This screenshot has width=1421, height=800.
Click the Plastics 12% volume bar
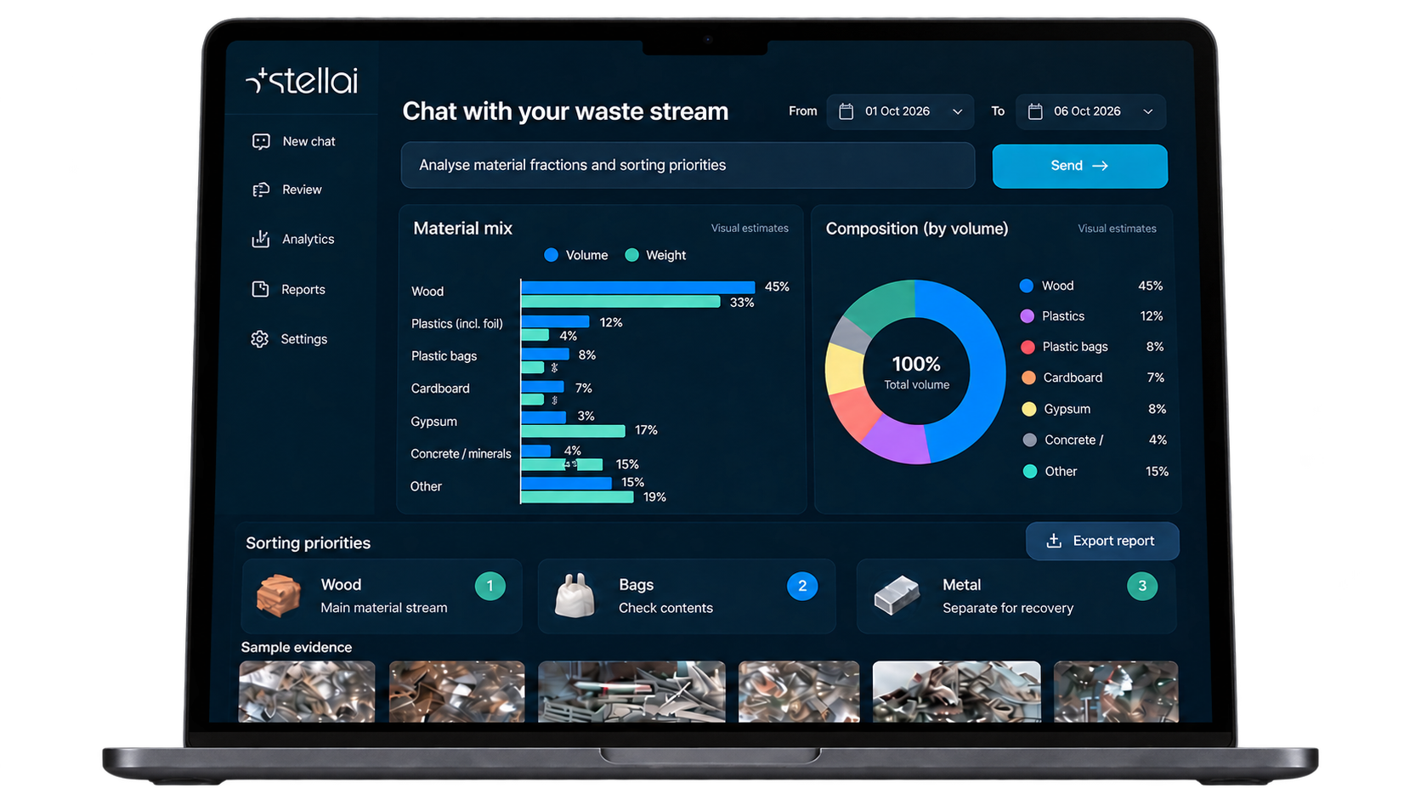[x=555, y=321]
